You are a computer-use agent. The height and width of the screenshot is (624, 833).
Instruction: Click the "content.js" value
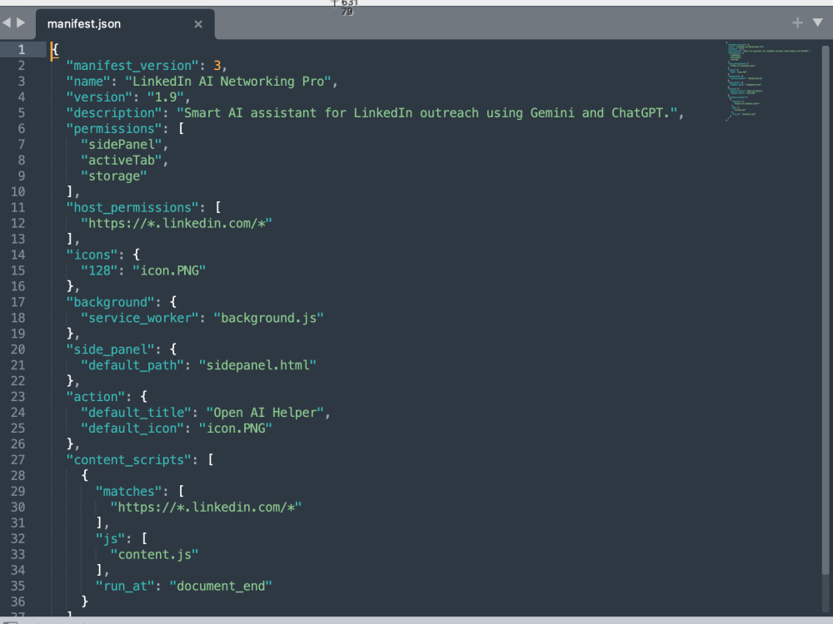click(x=154, y=555)
